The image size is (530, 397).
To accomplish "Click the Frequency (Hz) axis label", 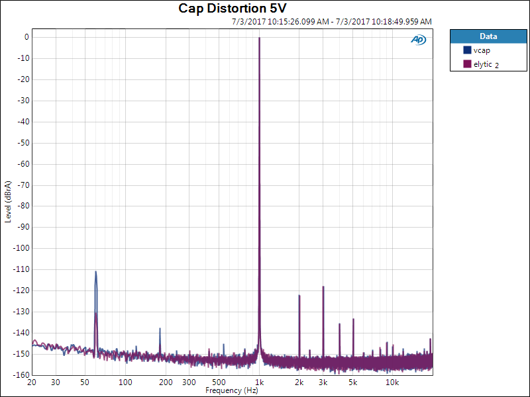I will coord(232,390).
